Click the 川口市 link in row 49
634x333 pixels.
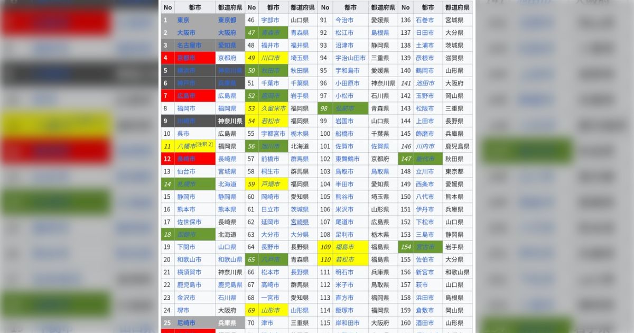271,58
